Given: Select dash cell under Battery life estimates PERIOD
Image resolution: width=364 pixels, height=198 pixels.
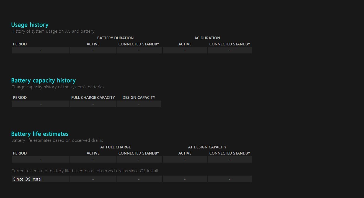Looking at the screenshot, I should (41, 160).
